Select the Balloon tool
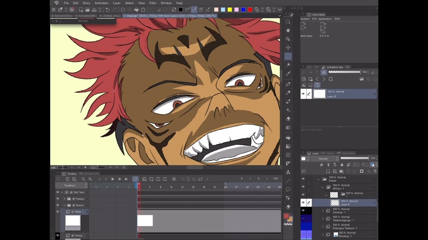The image size is (428, 240). coord(288,189)
